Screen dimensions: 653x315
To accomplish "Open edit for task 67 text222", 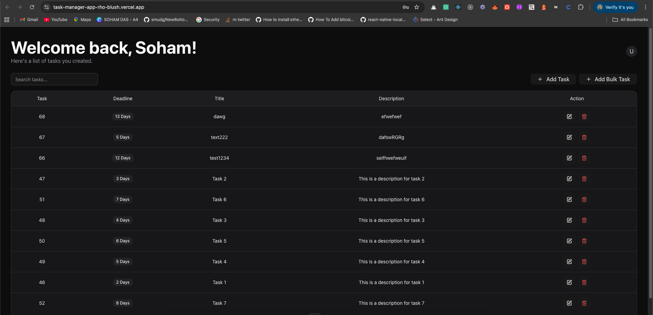I will coord(569,137).
